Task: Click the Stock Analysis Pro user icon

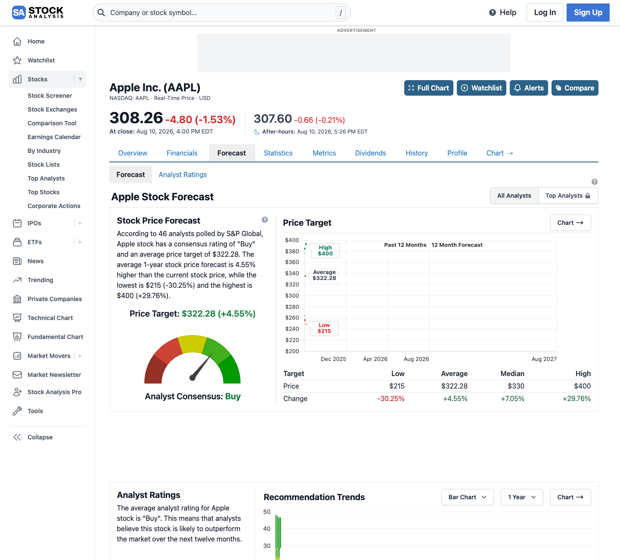Action: (17, 392)
